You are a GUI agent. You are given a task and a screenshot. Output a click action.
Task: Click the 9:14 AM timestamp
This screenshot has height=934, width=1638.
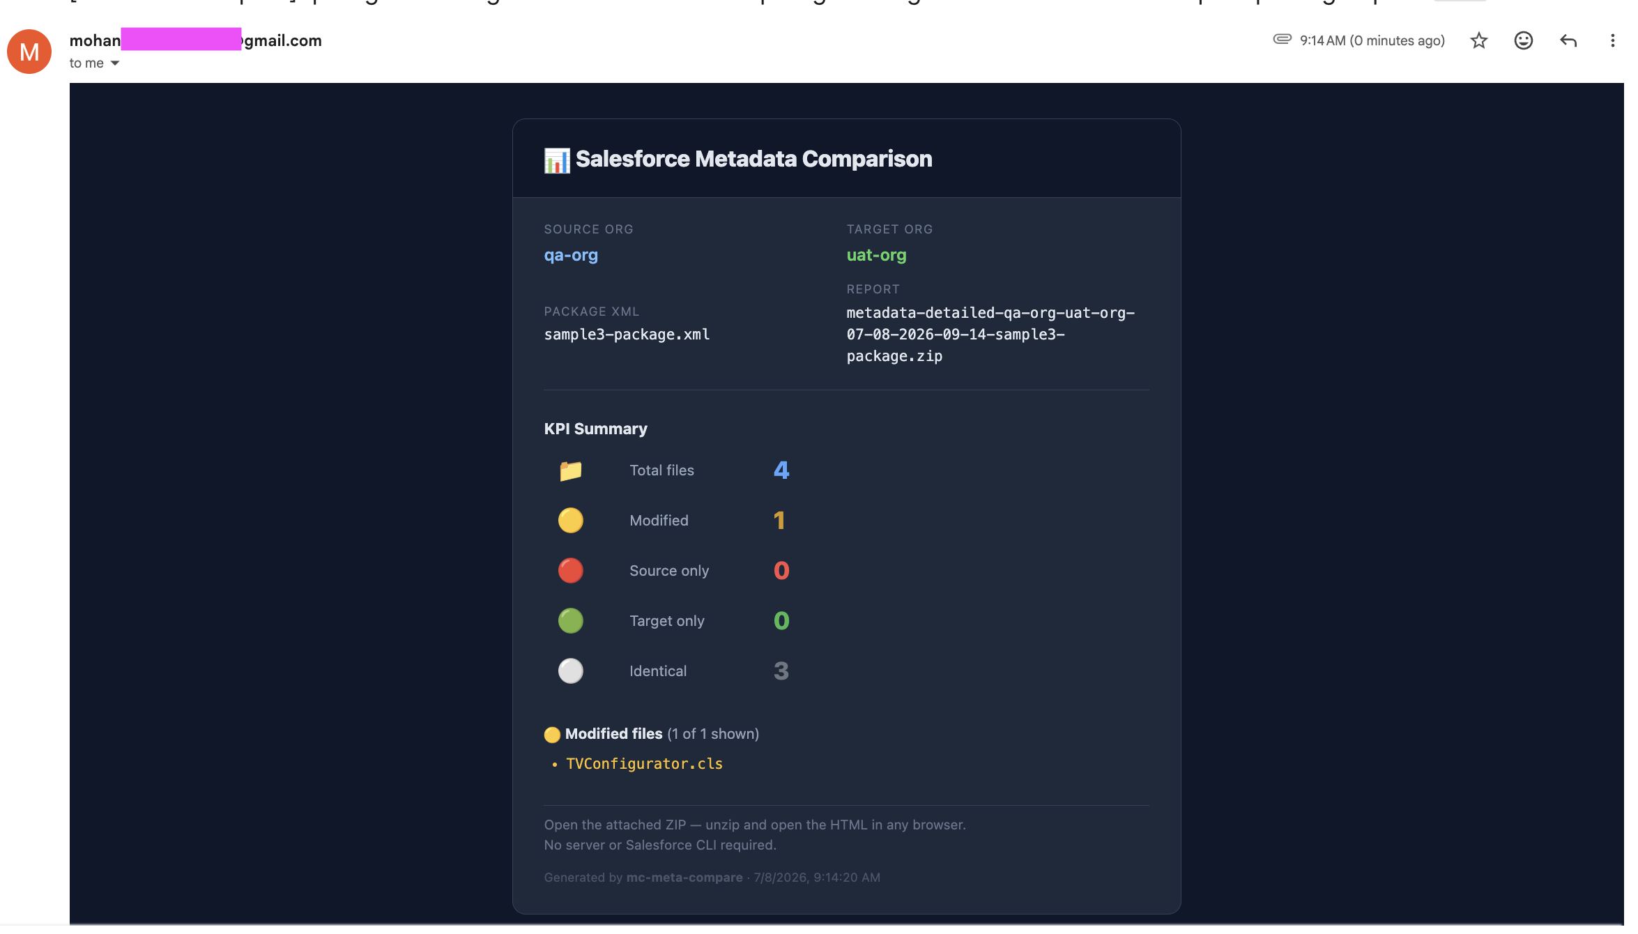(x=1372, y=40)
